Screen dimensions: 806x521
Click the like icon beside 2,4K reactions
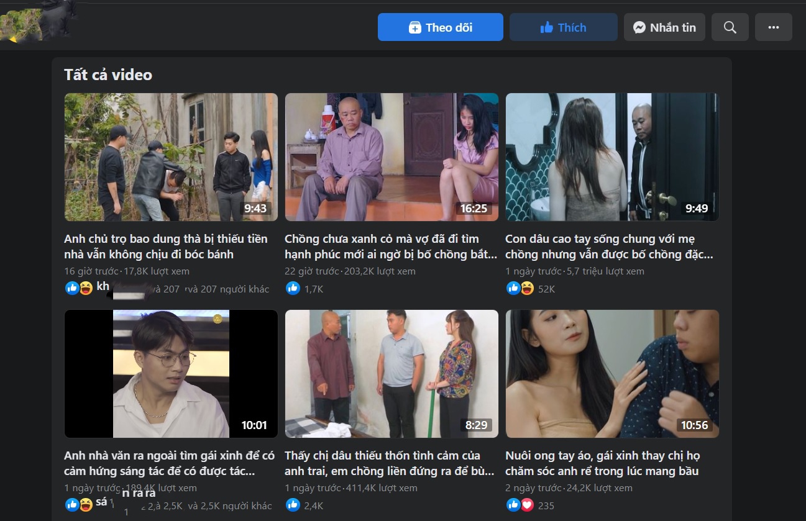293,505
